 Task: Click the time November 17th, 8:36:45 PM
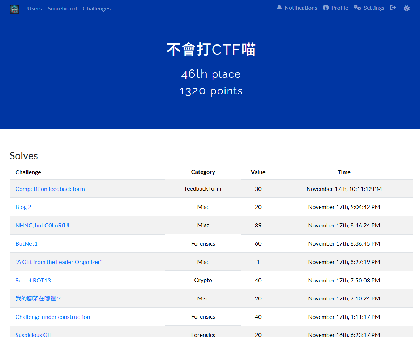(x=344, y=243)
